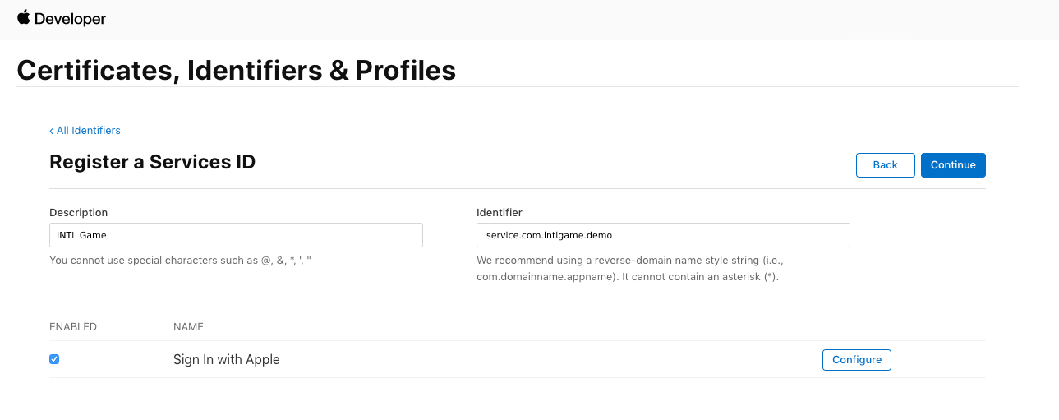Click the Apple logo icon
1059x420 pixels.
click(x=23, y=17)
